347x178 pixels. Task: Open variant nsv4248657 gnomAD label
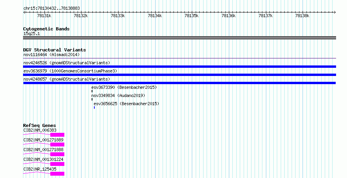pos(67,79)
